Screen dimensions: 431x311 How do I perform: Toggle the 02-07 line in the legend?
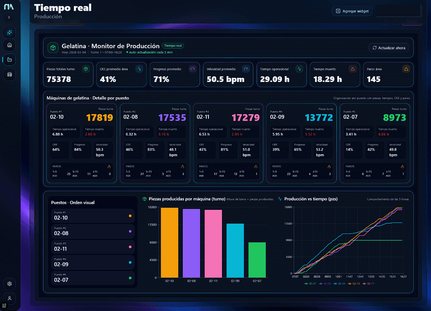click(x=310, y=283)
